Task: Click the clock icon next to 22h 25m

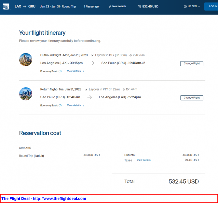Action: coord(130,55)
